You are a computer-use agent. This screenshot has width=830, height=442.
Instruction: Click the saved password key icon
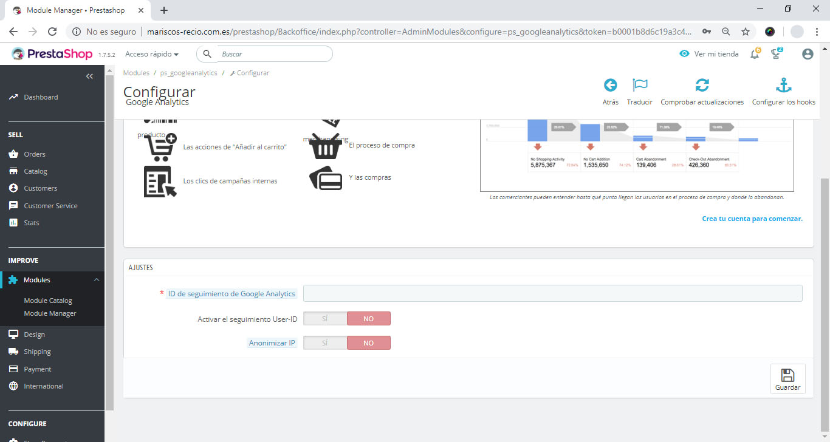[x=707, y=32]
